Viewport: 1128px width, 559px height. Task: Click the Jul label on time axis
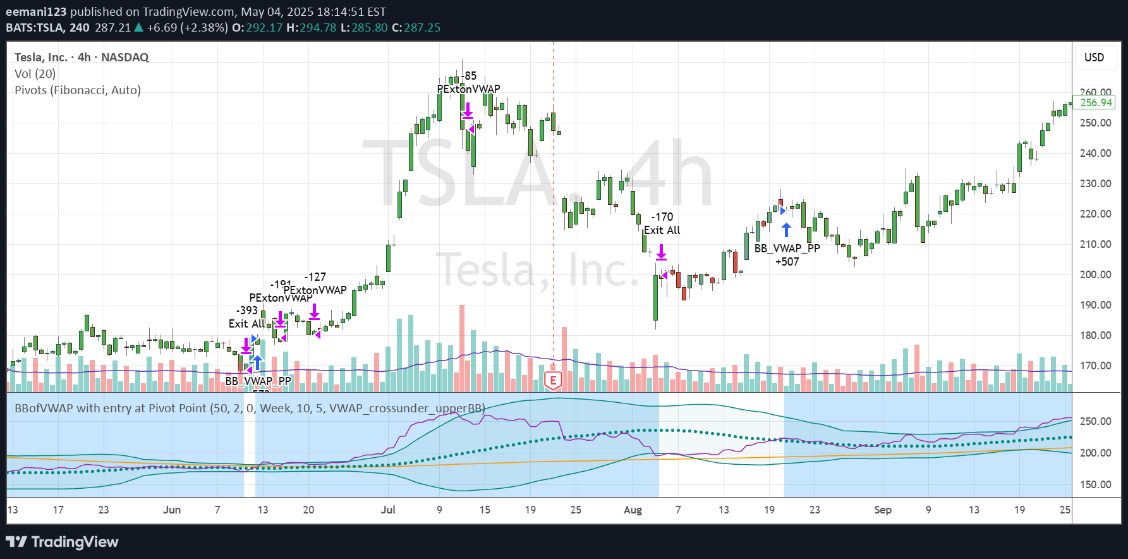pyautogui.click(x=388, y=510)
